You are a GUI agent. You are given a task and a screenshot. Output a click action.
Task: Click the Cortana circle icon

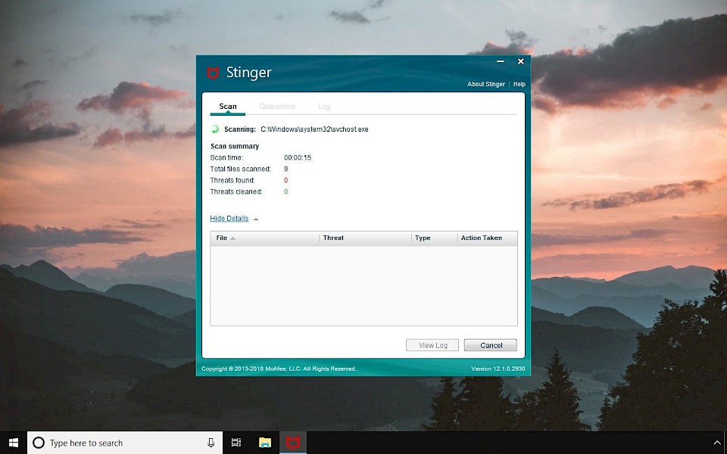coord(39,443)
